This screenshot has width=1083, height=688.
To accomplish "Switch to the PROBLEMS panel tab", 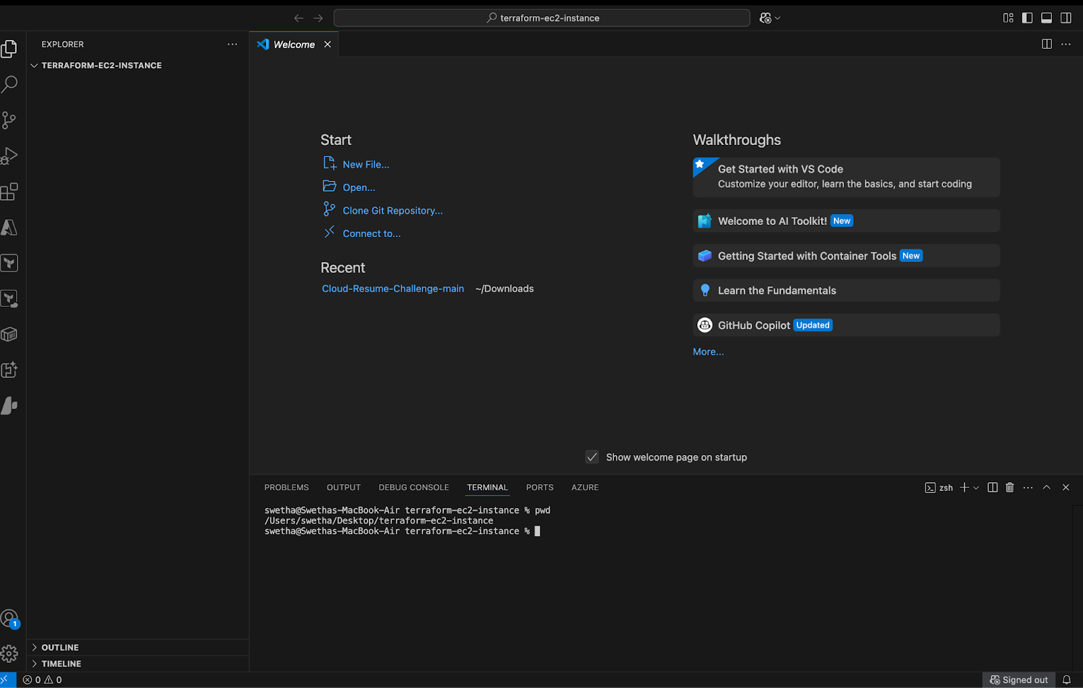I will click(x=286, y=488).
